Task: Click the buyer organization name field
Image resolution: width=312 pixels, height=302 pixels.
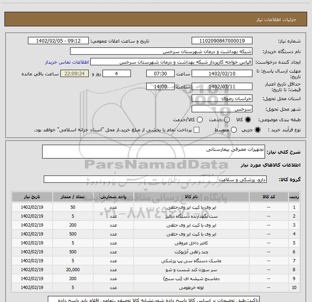Action: tap(161, 51)
